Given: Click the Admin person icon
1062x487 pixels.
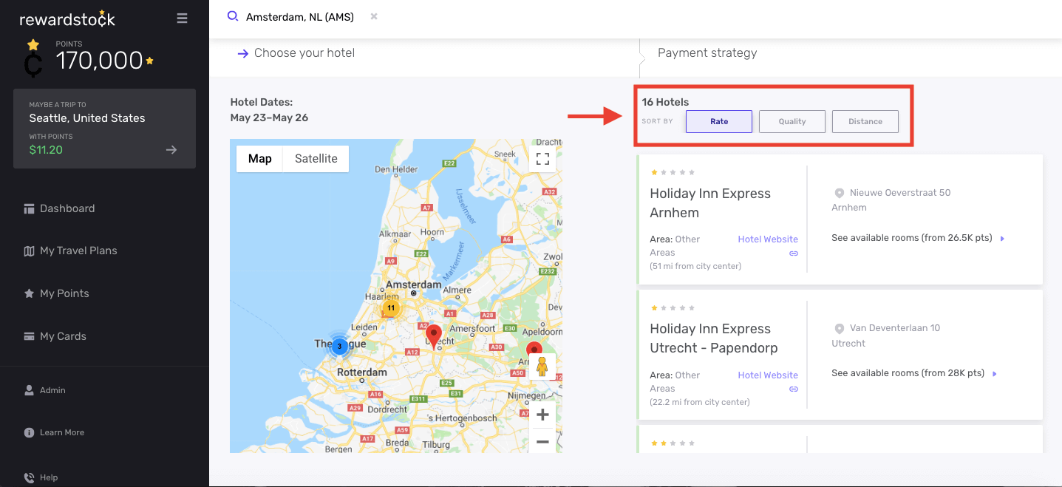Looking at the screenshot, I should (29, 389).
